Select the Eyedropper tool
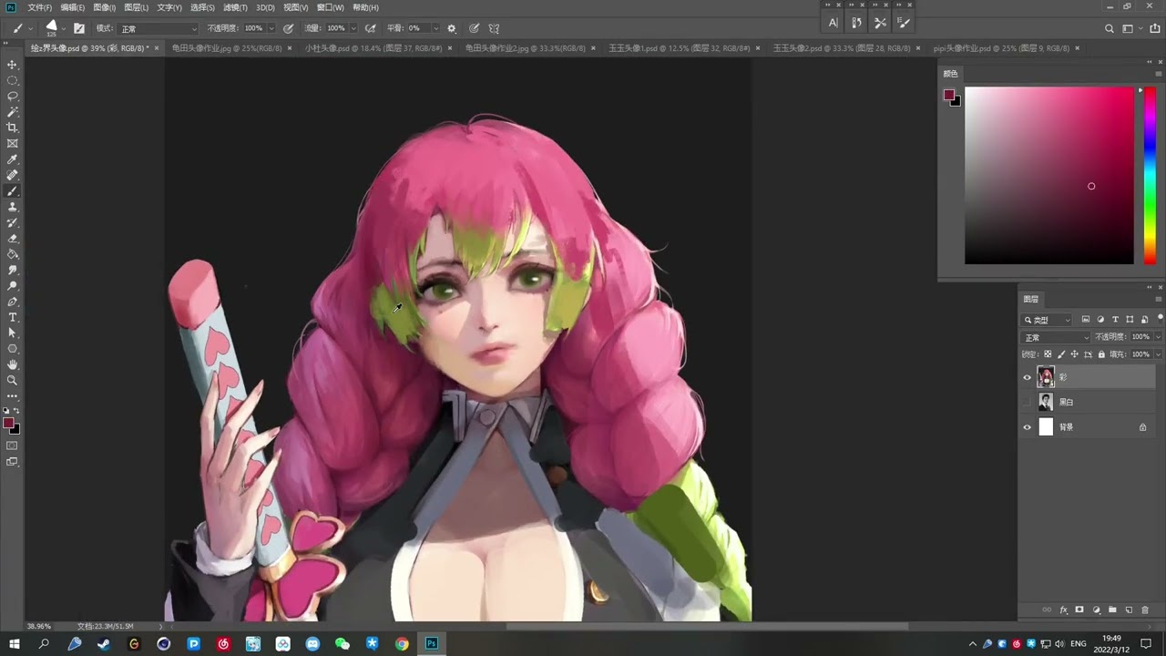The width and height of the screenshot is (1166, 656). 13,159
